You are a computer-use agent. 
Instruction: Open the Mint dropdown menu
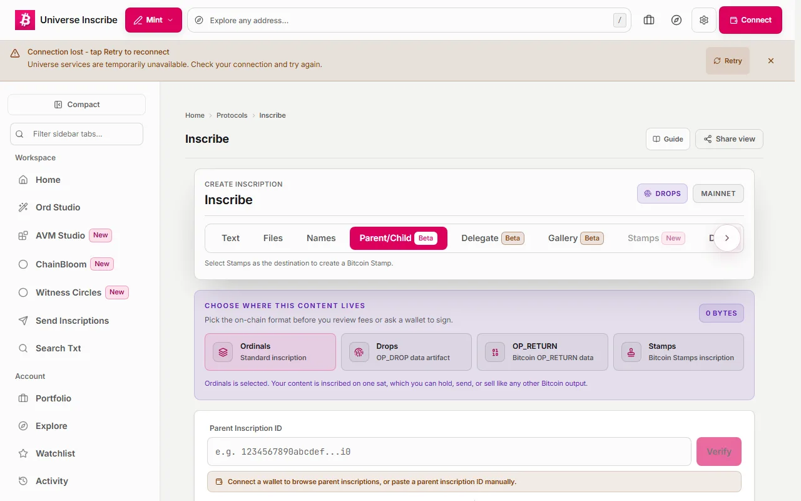[153, 20]
